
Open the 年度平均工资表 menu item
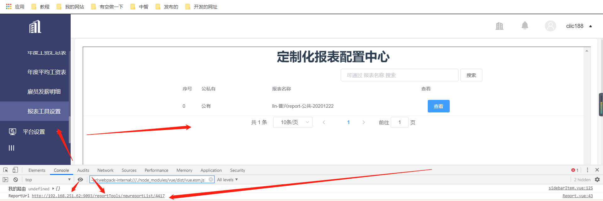(47, 72)
